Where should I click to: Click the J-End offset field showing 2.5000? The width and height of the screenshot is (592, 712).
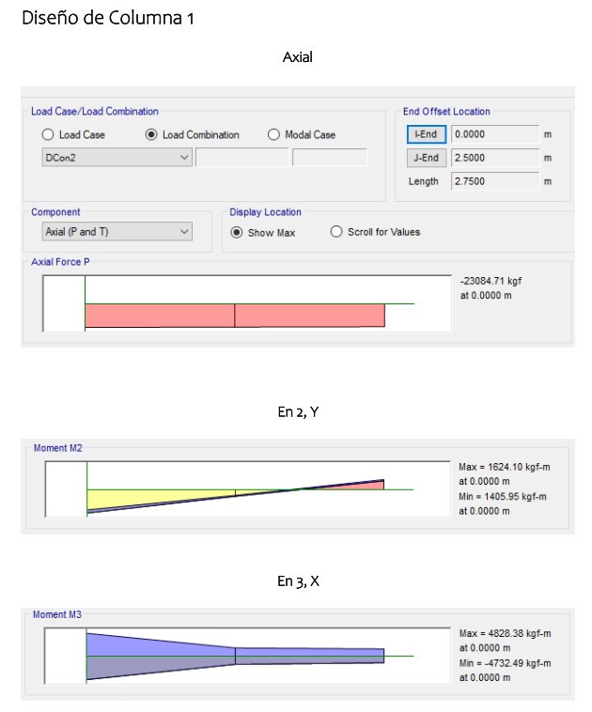[x=494, y=157]
